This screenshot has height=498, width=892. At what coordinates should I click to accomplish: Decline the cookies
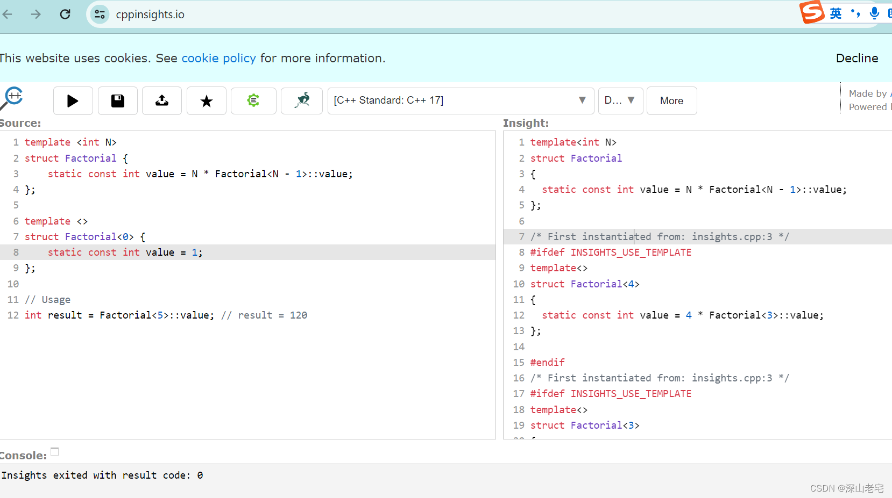pyautogui.click(x=857, y=58)
